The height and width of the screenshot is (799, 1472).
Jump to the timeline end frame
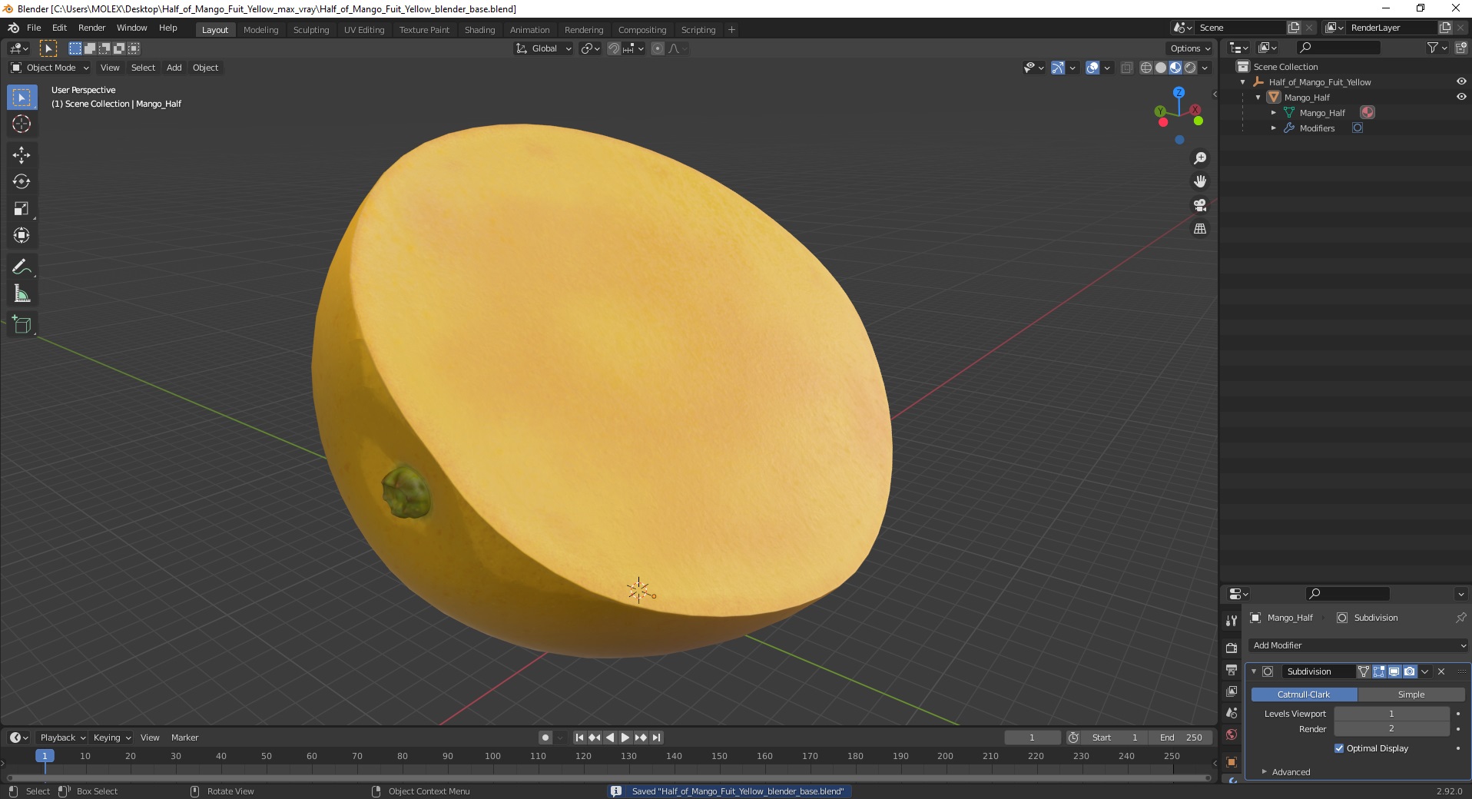click(656, 738)
